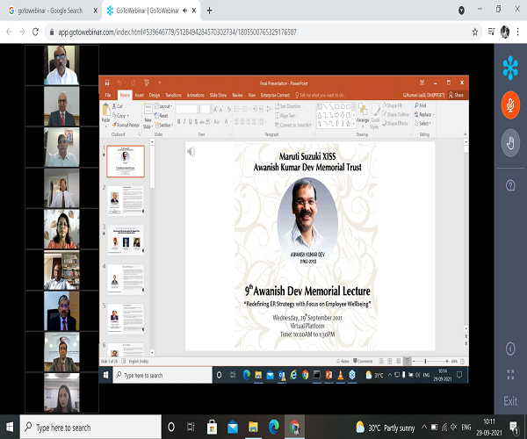Select slide 3 thumbnail in panel

click(x=126, y=241)
